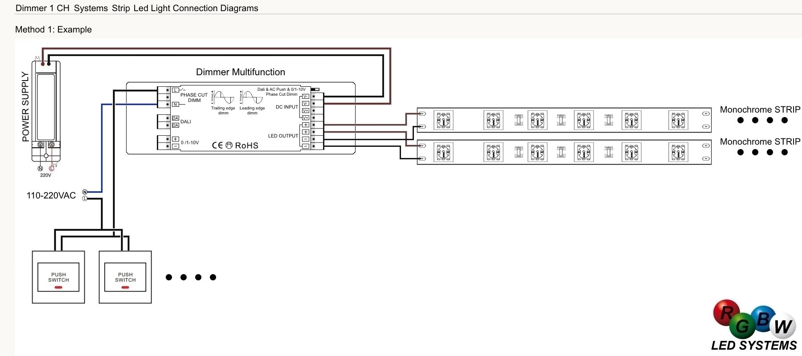The width and height of the screenshot is (802, 356).
Task: Click the green G sphere in logo
Action: 742,326
